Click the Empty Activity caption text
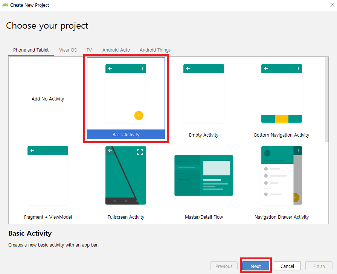337x274 pixels. [204, 135]
